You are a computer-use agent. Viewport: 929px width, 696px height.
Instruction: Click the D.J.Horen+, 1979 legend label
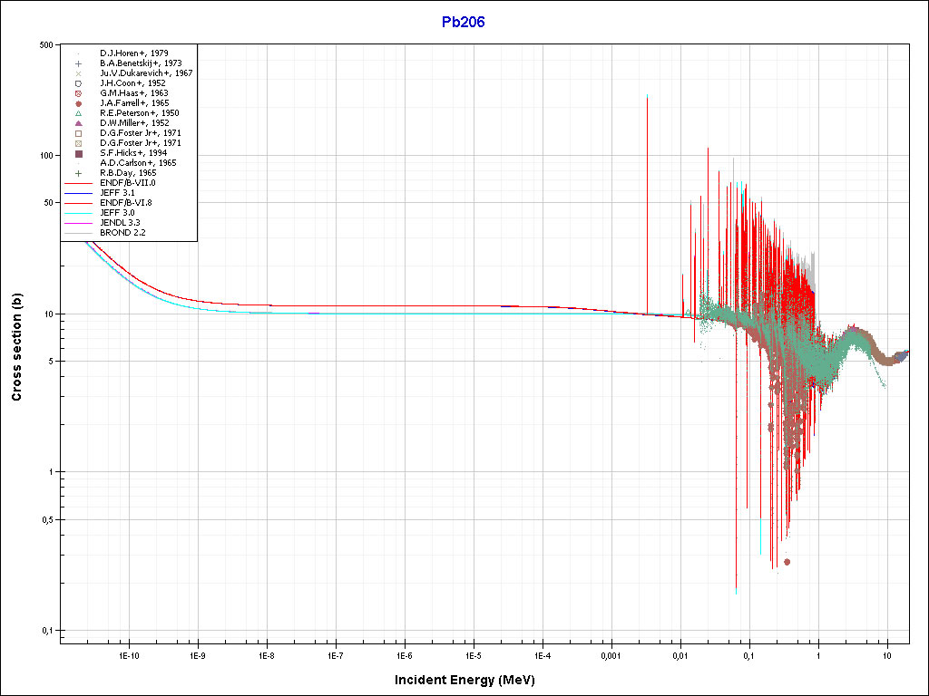[x=133, y=53]
